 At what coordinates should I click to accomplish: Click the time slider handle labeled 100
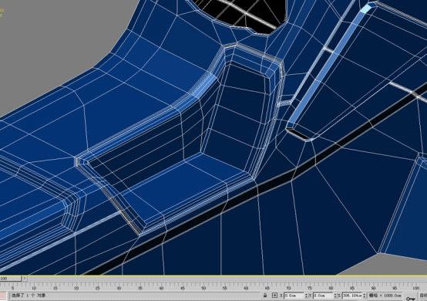pos(10,279)
